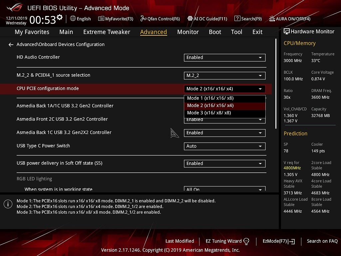
Task: Open the HD Audio Controller dropdown
Action: click(224, 57)
